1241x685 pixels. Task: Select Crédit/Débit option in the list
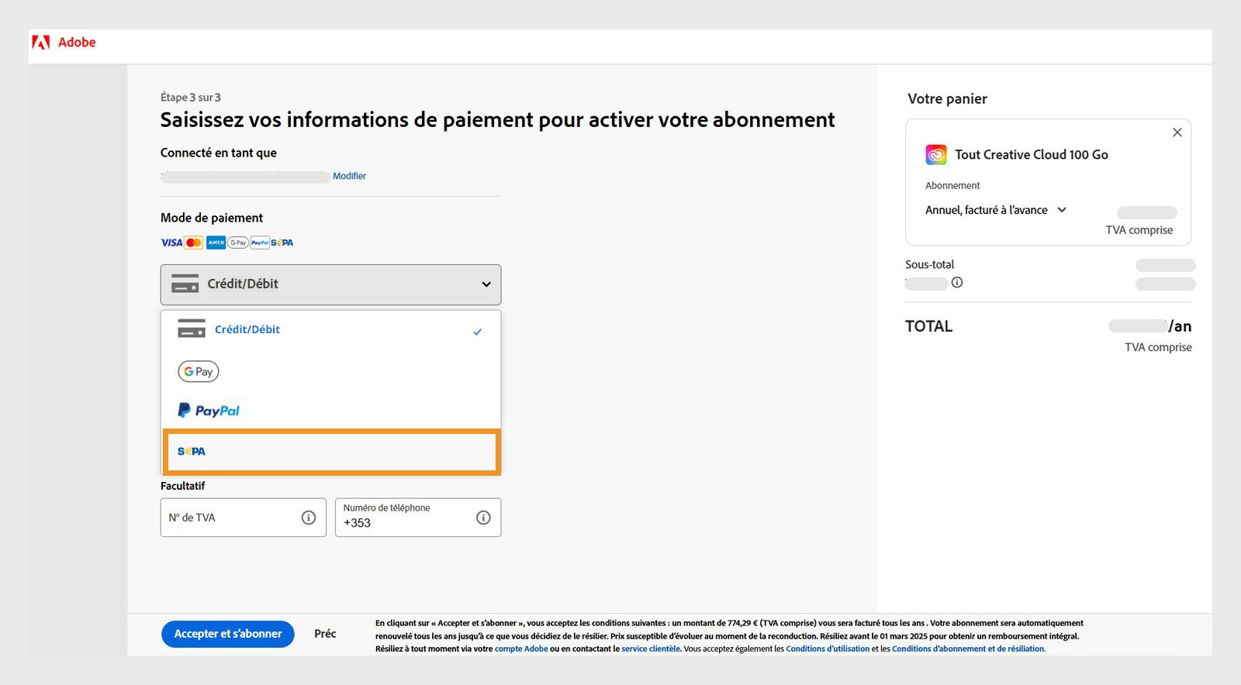pyautogui.click(x=330, y=330)
